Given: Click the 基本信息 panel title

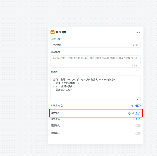Looking at the screenshot, I should coord(61,32).
